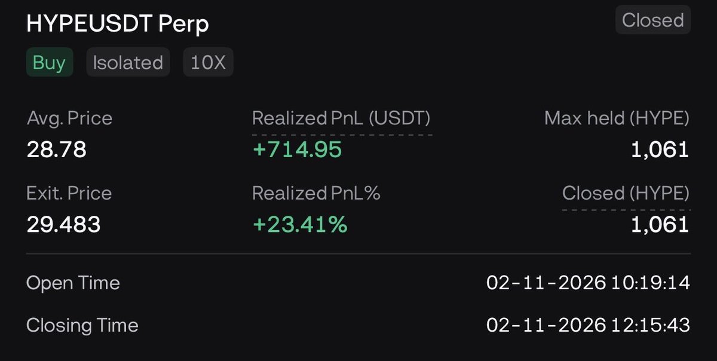
Task: Click the 10X leverage tag
Action: pyautogui.click(x=208, y=62)
